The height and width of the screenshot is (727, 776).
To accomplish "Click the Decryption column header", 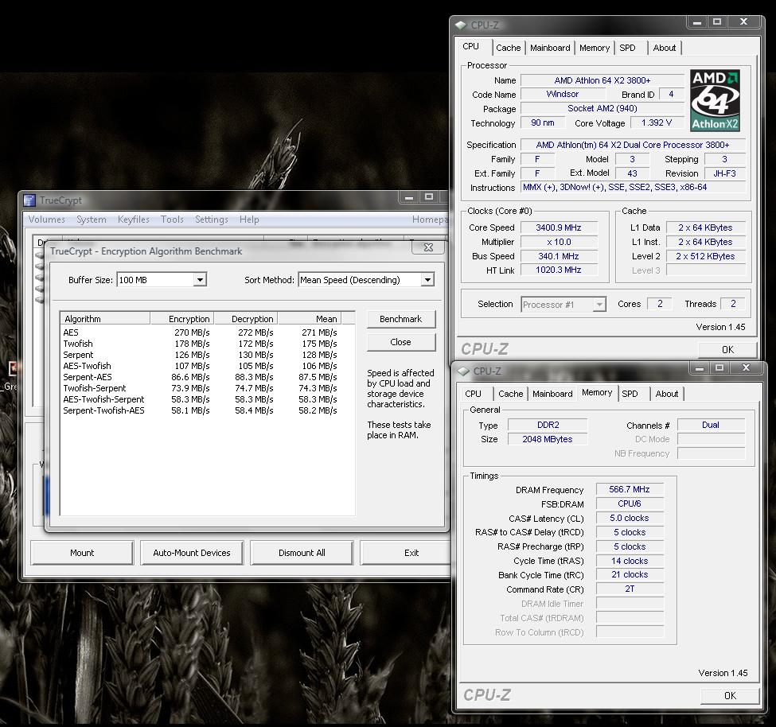I will tap(246, 319).
